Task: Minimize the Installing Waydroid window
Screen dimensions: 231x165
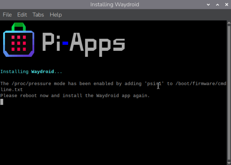Action: (209, 5)
